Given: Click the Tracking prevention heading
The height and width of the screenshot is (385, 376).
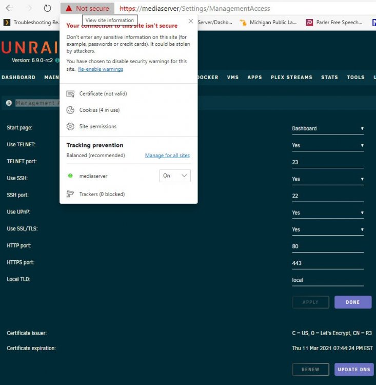Looking at the screenshot, I should pyautogui.click(x=95, y=145).
